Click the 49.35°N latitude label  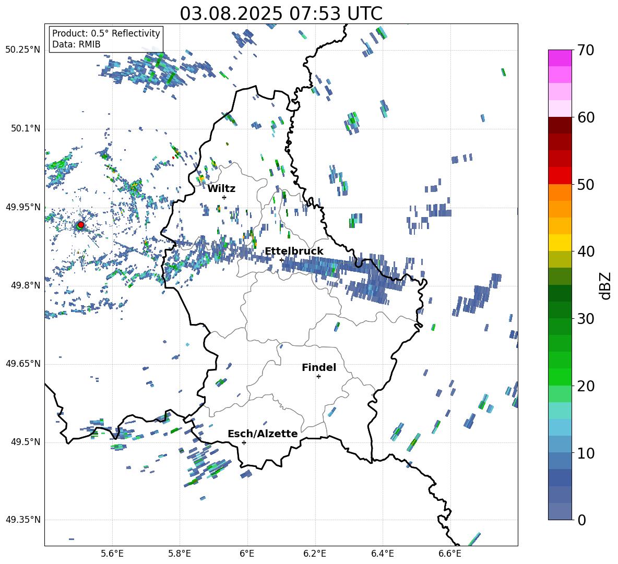click(23, 520)
